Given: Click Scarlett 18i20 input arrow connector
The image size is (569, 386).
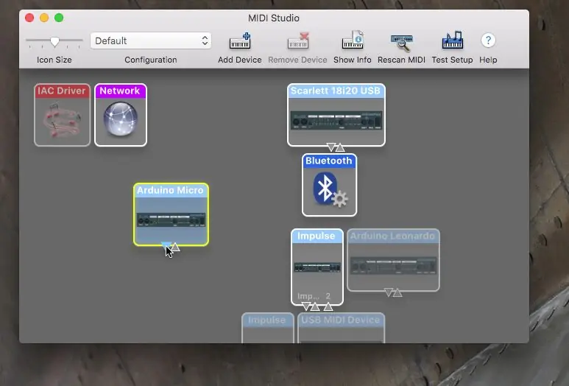Looking at the screenshot, I should point(340,147).
